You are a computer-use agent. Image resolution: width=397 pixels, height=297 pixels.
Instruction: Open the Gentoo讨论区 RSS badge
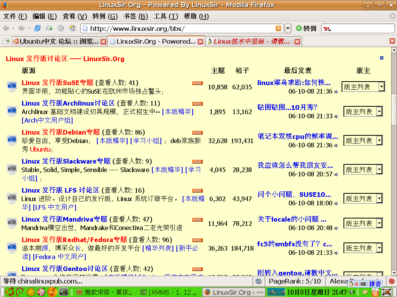click(x=197, y=269)
